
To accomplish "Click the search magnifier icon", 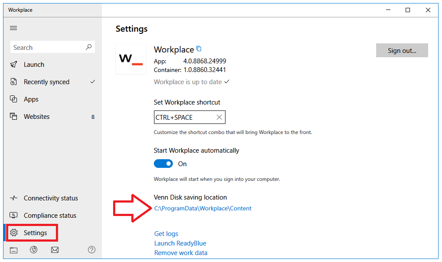I will coord(88,47).
